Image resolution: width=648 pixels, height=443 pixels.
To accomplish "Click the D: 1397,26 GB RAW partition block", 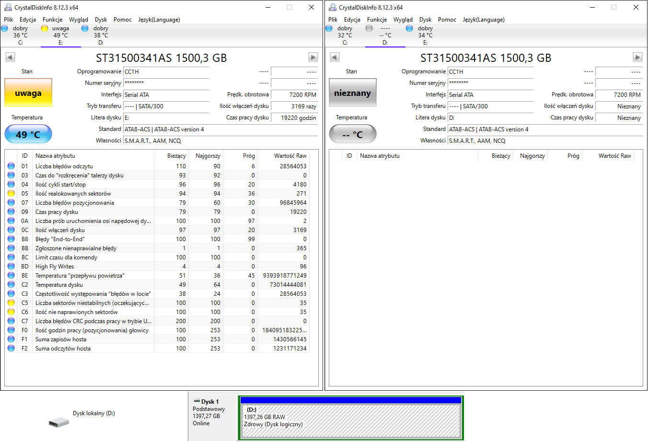I will click(x=351, y=421).
